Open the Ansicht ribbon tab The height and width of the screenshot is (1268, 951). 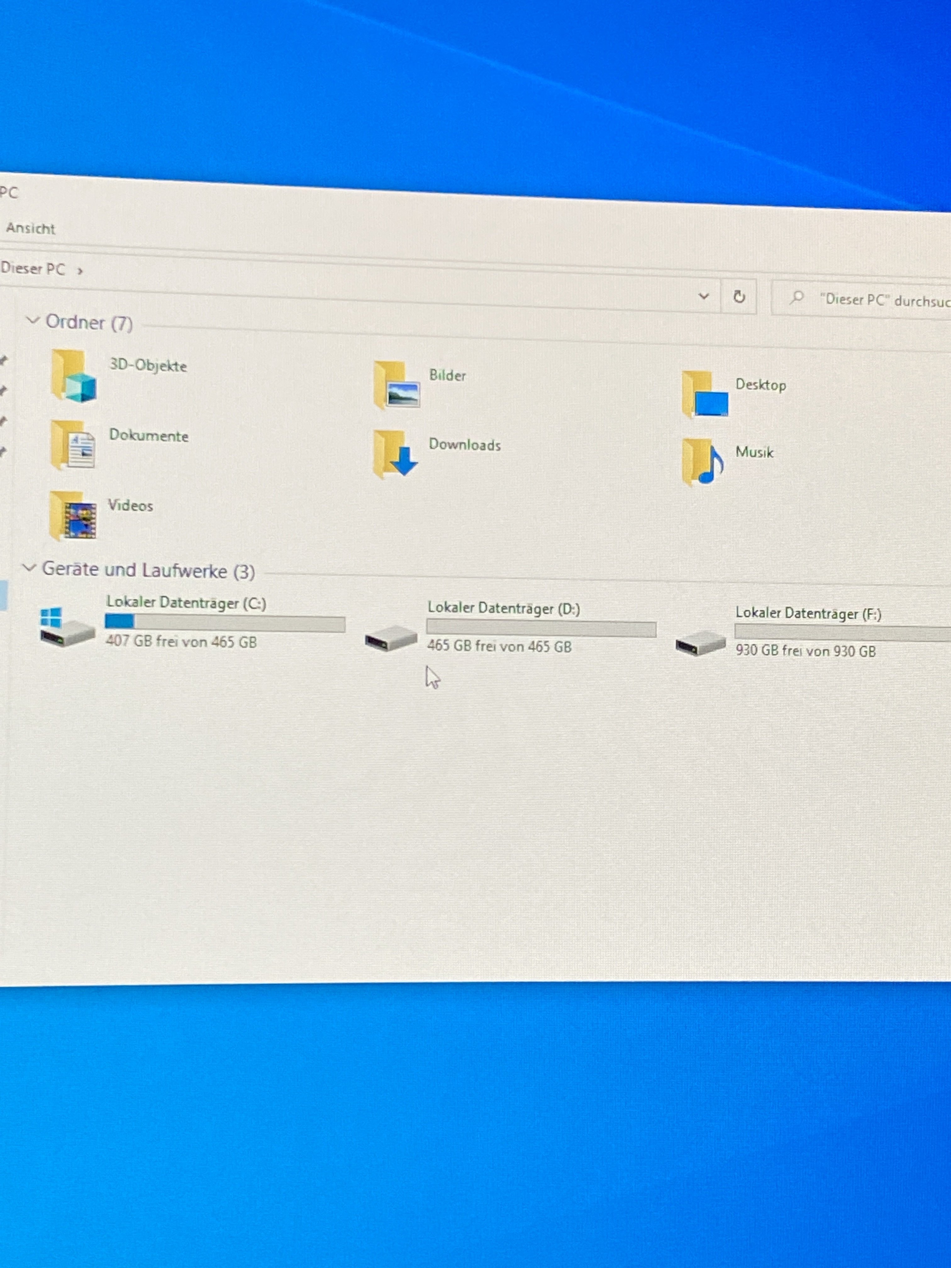pos(31,228)
